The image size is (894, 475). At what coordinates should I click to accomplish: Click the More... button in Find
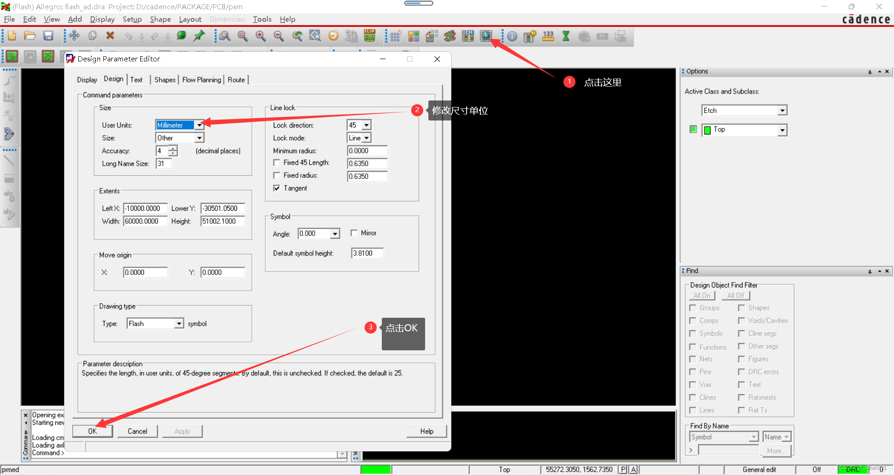tap(776, 451)
